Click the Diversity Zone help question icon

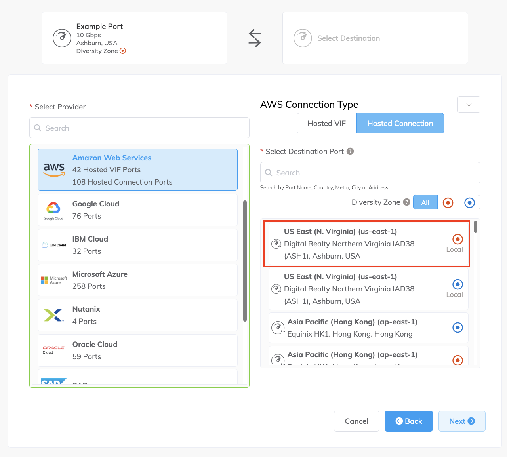click(406, 202)
